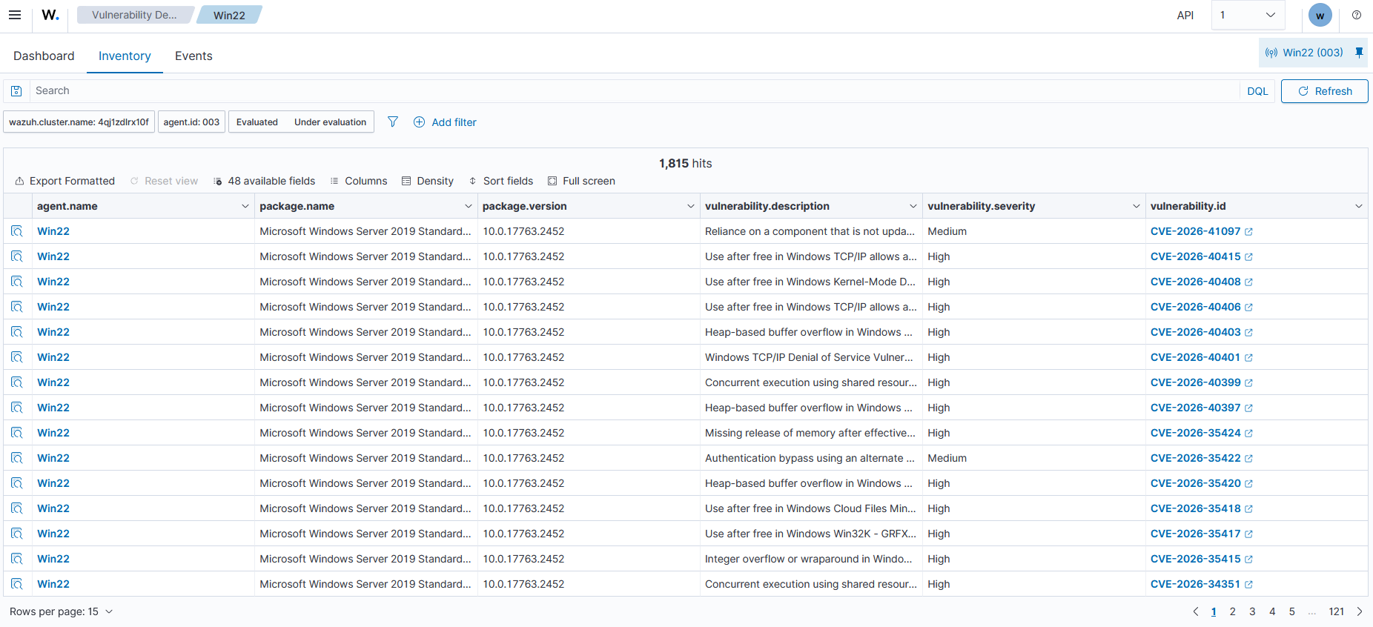Export Formatted results
This screenshot has width=1373, height=627.
[x=65, y=181]
